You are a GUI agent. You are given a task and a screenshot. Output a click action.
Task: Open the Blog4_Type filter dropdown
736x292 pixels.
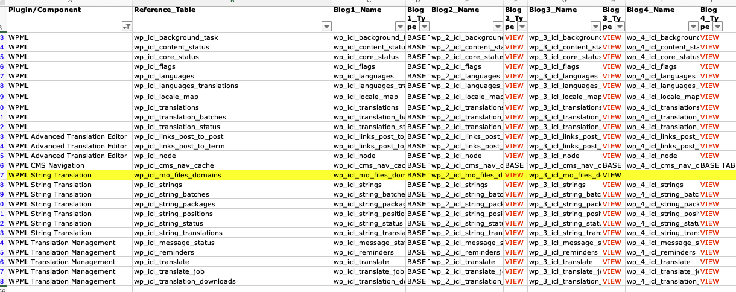[717, 27]
